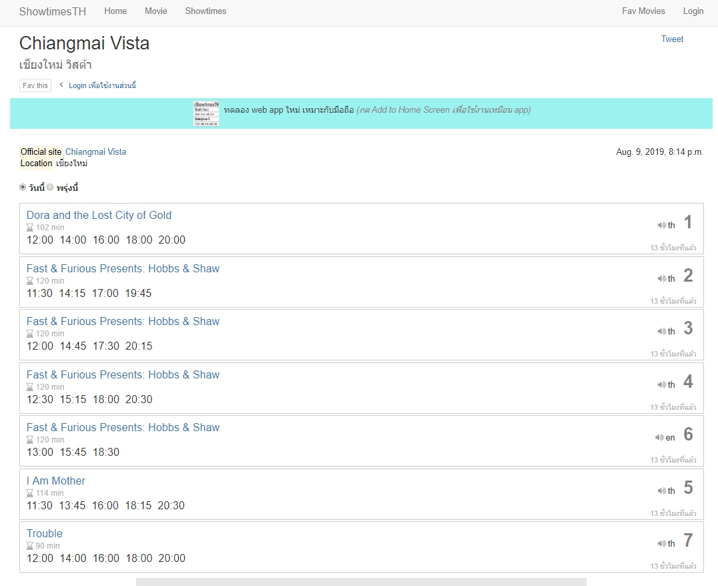Click the hourglass icon in theater 3 row
Viewport: 718px width, 586px height.
(x=30, y=334)
